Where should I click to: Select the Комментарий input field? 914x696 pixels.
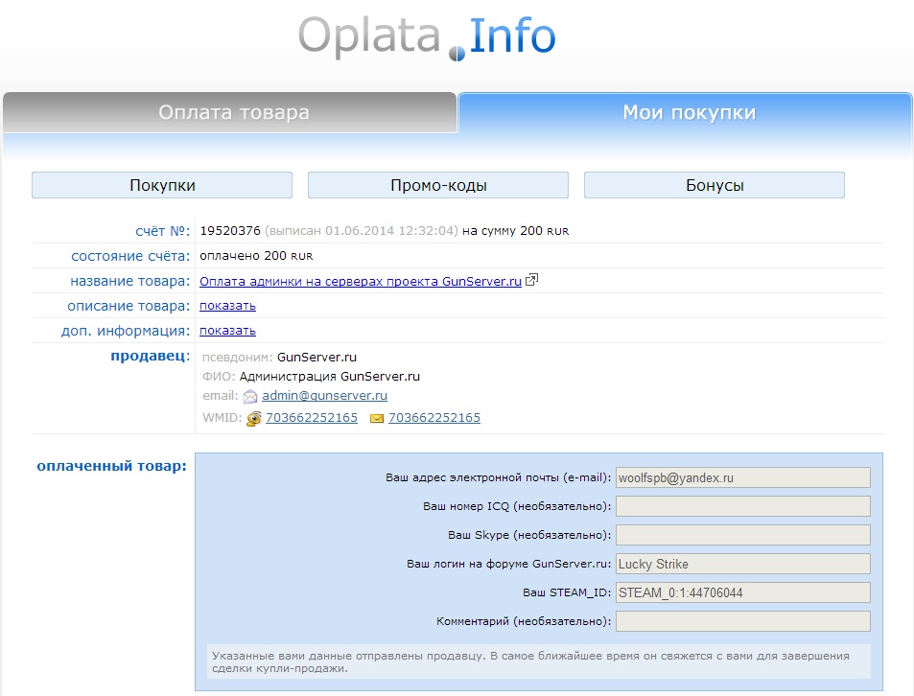pos(742,621)
